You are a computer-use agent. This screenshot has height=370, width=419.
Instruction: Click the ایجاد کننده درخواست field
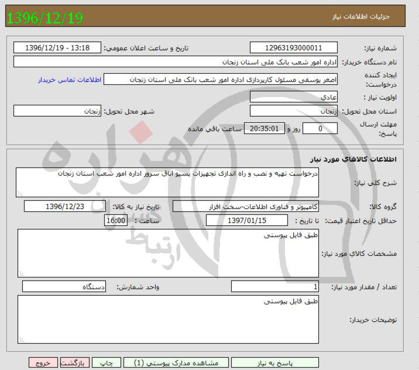point(221,80)
